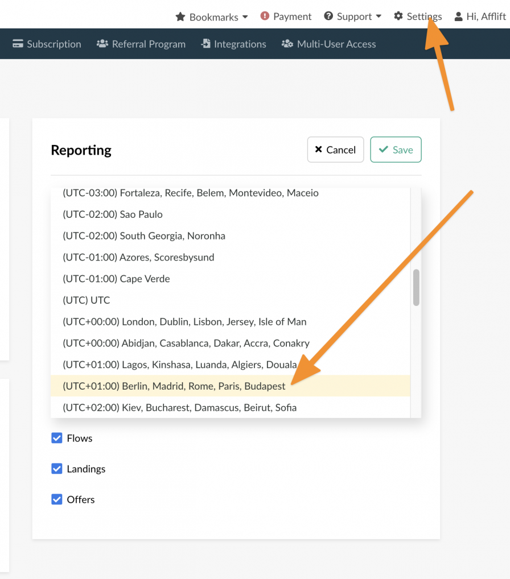The width and height of the screenshot is (510, 579).
Task: Click the Settings gear icon
Action: 398,16
